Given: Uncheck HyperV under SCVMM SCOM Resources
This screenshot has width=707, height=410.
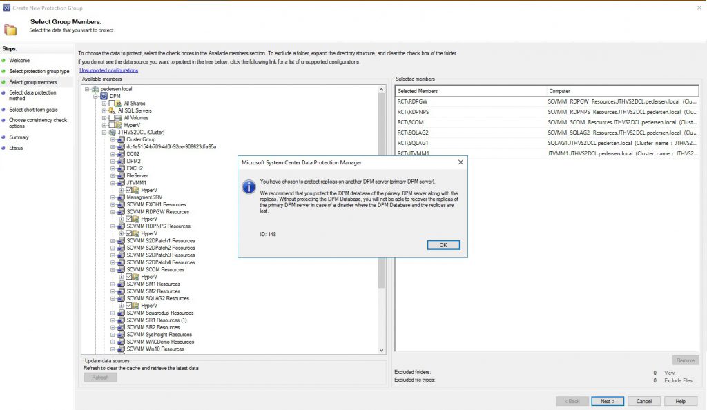Looking at the screenshot, I should click(x=128, y=277).
